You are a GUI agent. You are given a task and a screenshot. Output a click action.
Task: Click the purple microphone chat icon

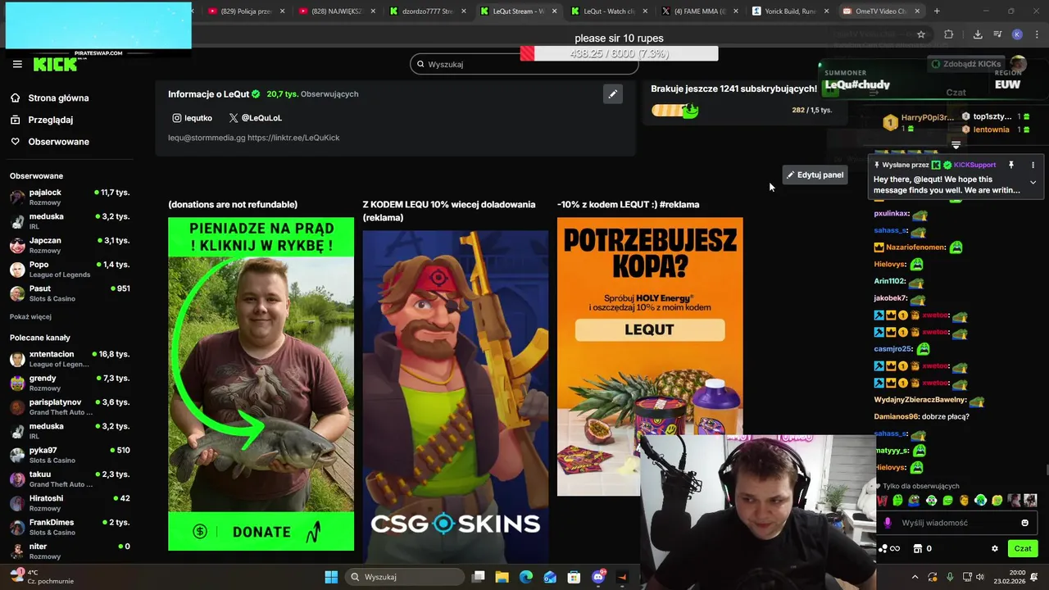click(x=888, y=523)
